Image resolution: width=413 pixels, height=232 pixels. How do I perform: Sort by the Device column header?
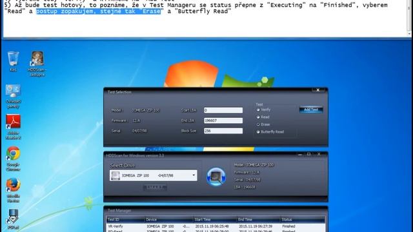(x=168, y=219)
